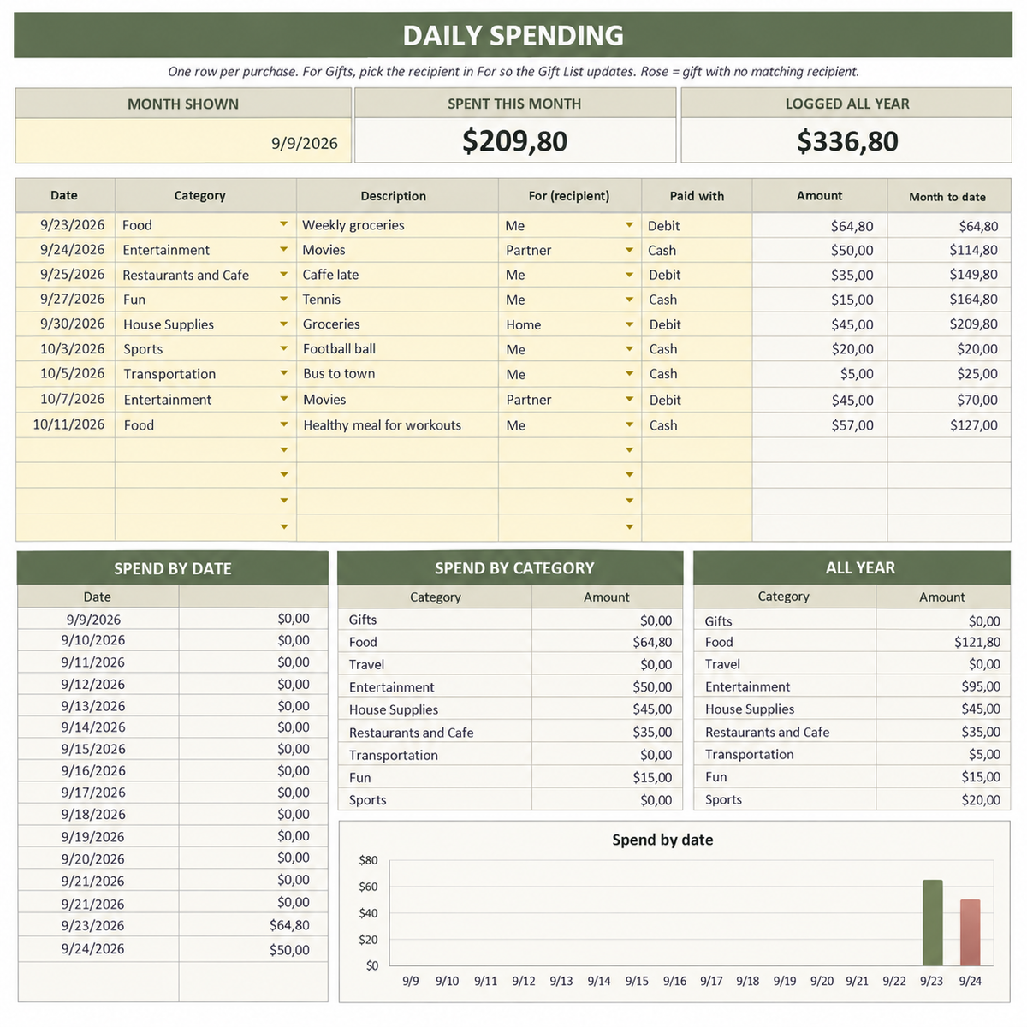Screen dimensions: 1027x1027
Task: Click the 'For (recipient)' column header
Action: tap(569, 196)
